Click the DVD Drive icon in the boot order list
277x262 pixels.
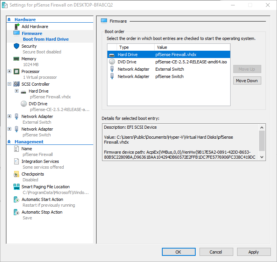coord(112,62)
